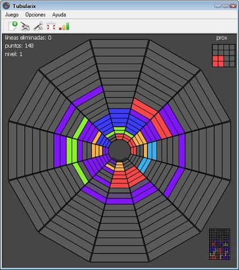Open high scores bar chart icon

point(64,26)
